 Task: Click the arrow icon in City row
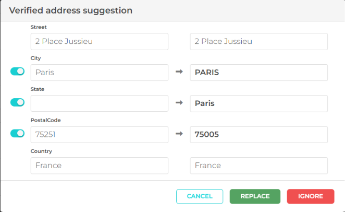point(179,72)
